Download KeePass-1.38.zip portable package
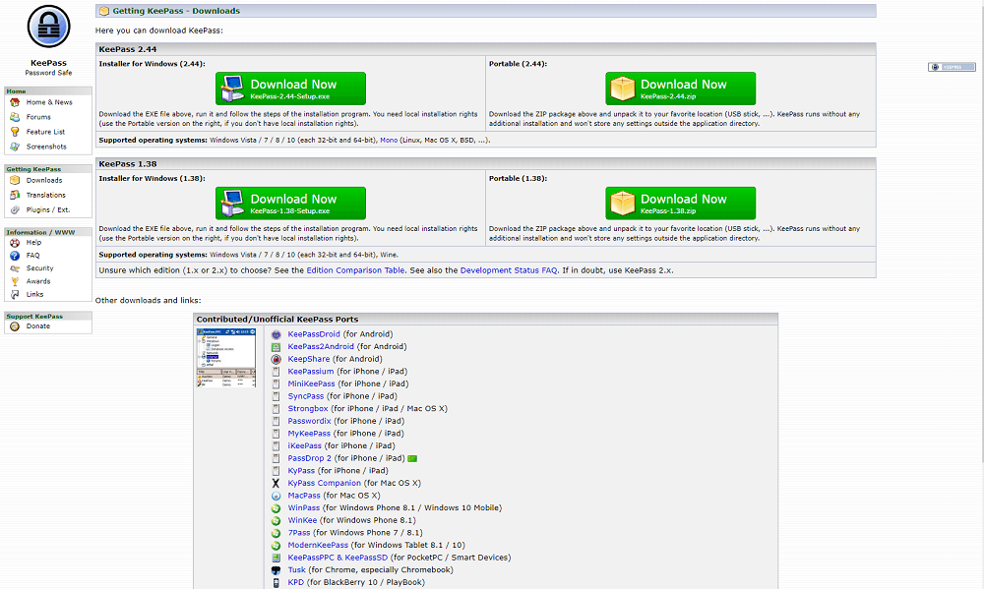984x589 pixels. 680,204
